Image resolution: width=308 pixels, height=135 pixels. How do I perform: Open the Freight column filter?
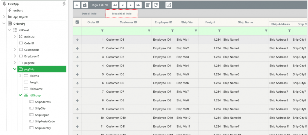(219, 31)
